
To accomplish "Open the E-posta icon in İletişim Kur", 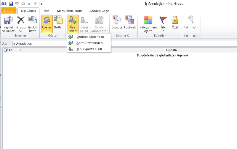I will 117,20.
